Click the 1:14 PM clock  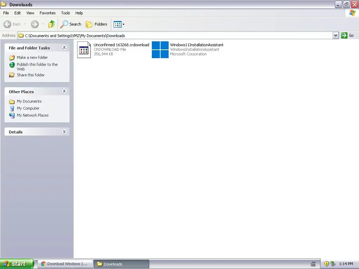(x=346, y=264)
